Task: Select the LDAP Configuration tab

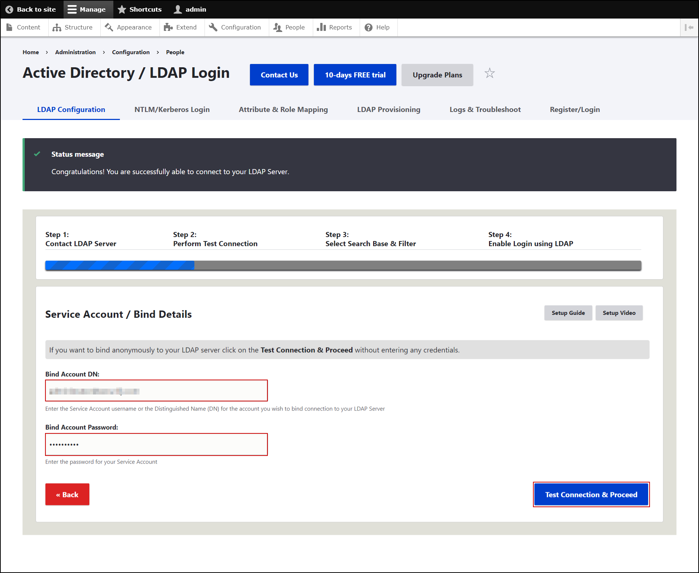Action: click(71, 109)
